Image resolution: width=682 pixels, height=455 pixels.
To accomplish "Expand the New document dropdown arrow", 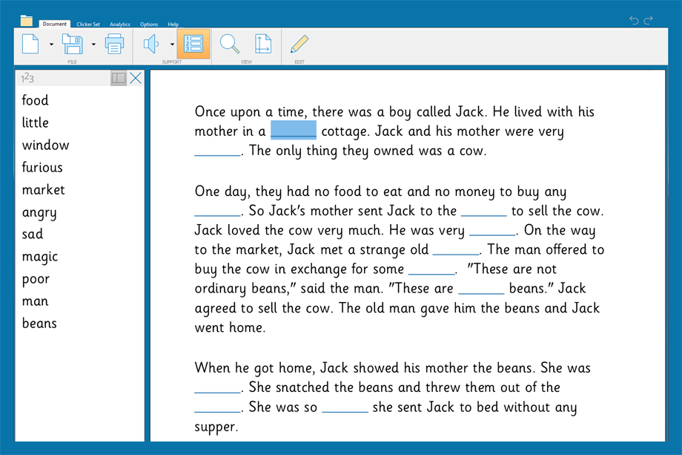I will 51,45.
